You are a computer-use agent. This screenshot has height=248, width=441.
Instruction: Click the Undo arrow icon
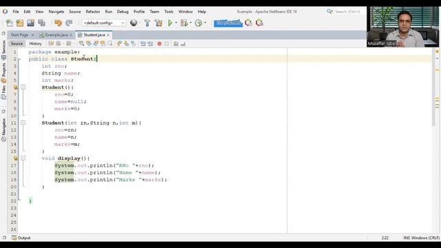[58, 23]
